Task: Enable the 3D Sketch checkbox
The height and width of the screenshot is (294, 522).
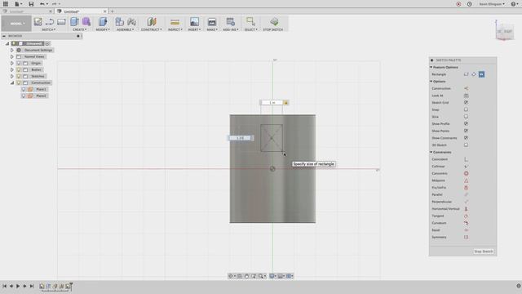Action: pyautogui.click(x=466, y=145)
